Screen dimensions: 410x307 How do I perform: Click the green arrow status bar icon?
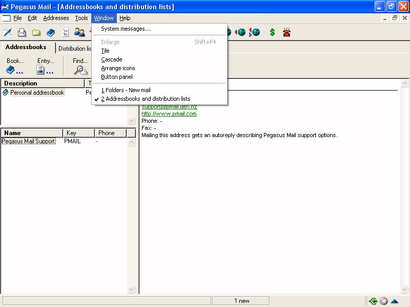tap(373, 301)
